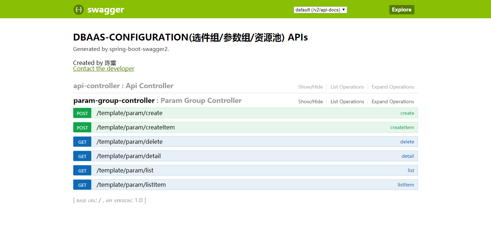Image resolution: width=491 pixels, height=242 pixels.
Task: Open the Contact the developer link
Action: pos(104,68)
